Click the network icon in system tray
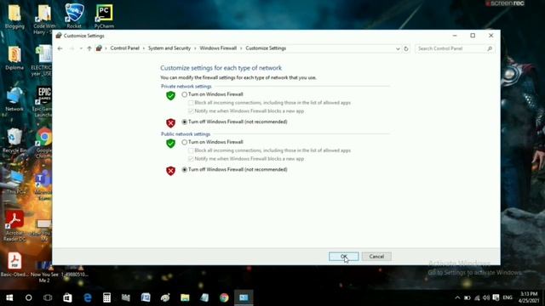Viewport: 545px width, 306px height. click(477, 297)
